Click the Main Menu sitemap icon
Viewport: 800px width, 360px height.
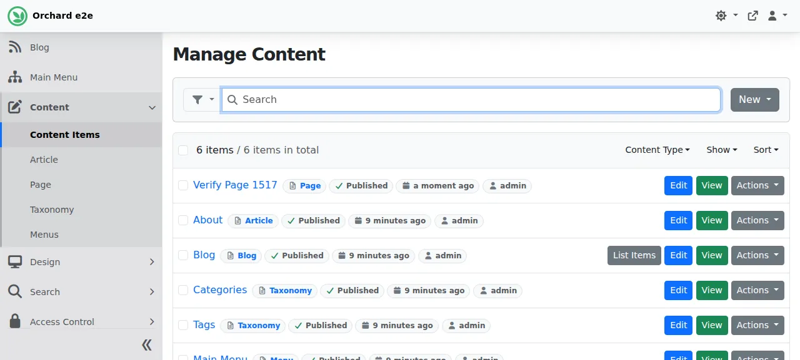tap(15, 77)
